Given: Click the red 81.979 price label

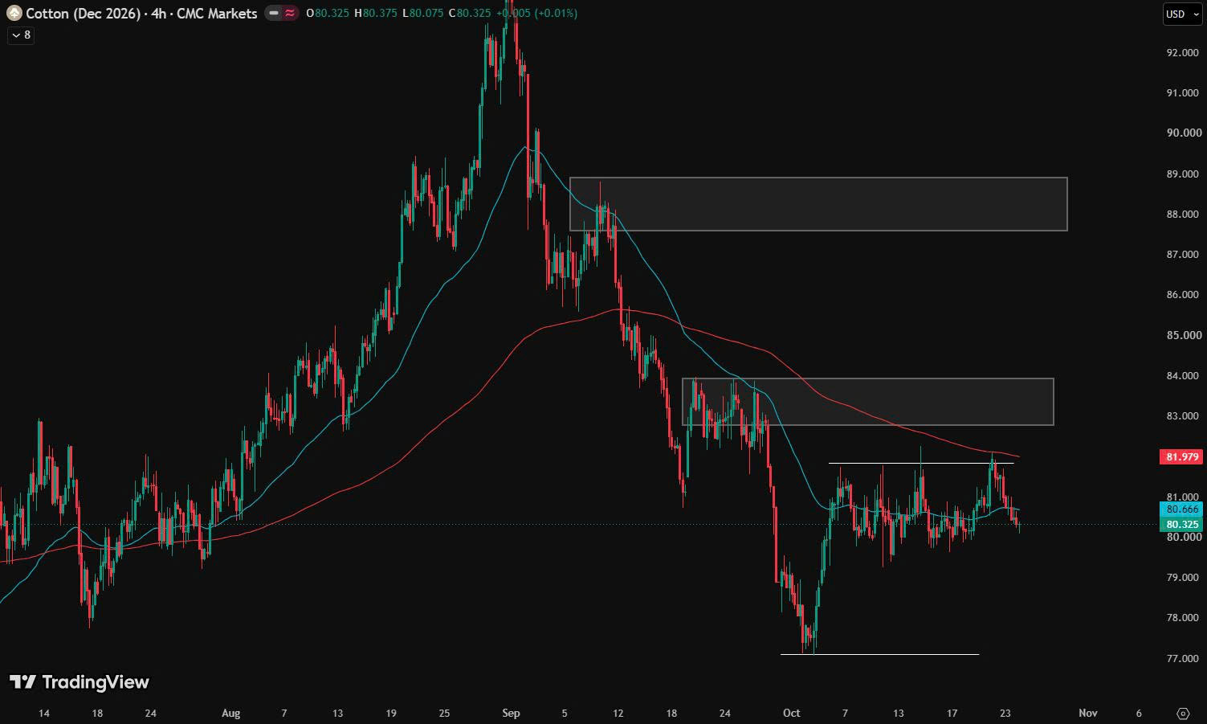Looking at the screenshot, I should point(1182,456).
